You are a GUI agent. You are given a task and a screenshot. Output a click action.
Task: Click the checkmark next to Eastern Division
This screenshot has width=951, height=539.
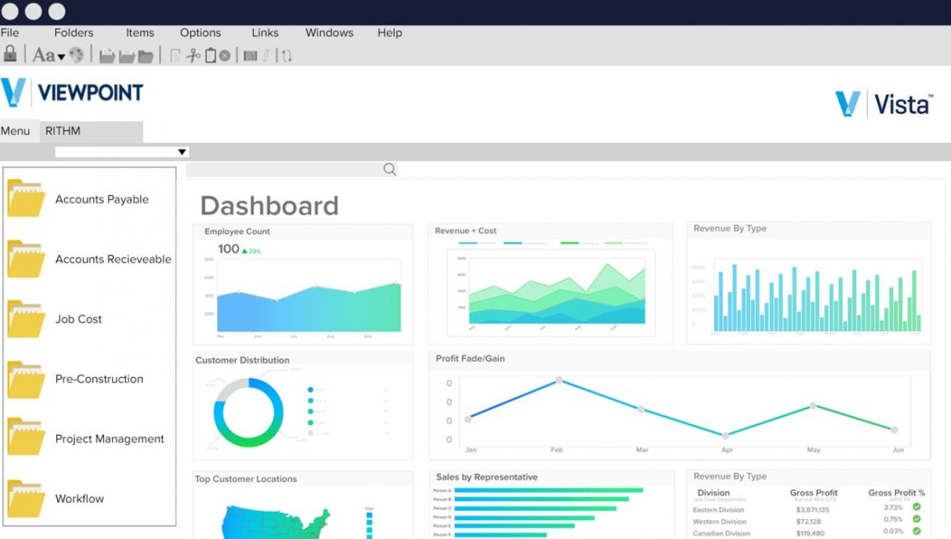click(x=917, y=507)
